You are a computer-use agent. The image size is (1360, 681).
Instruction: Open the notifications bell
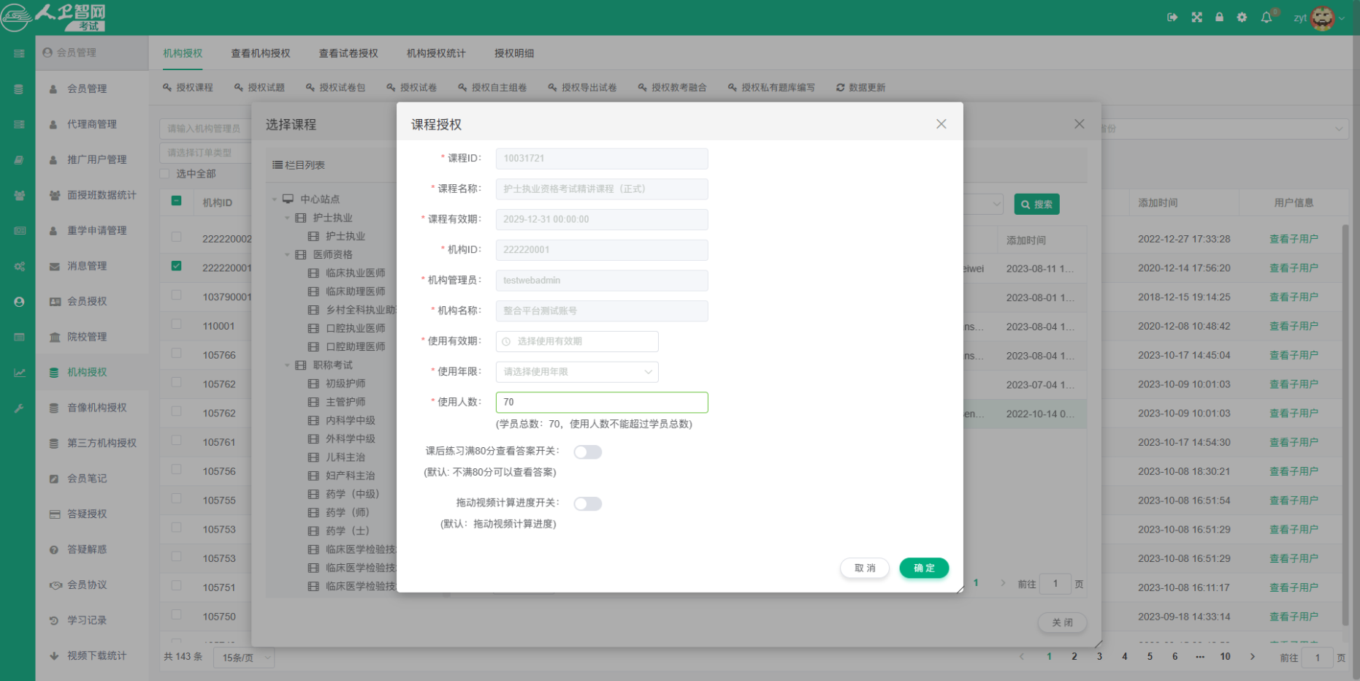(1267, 17)
